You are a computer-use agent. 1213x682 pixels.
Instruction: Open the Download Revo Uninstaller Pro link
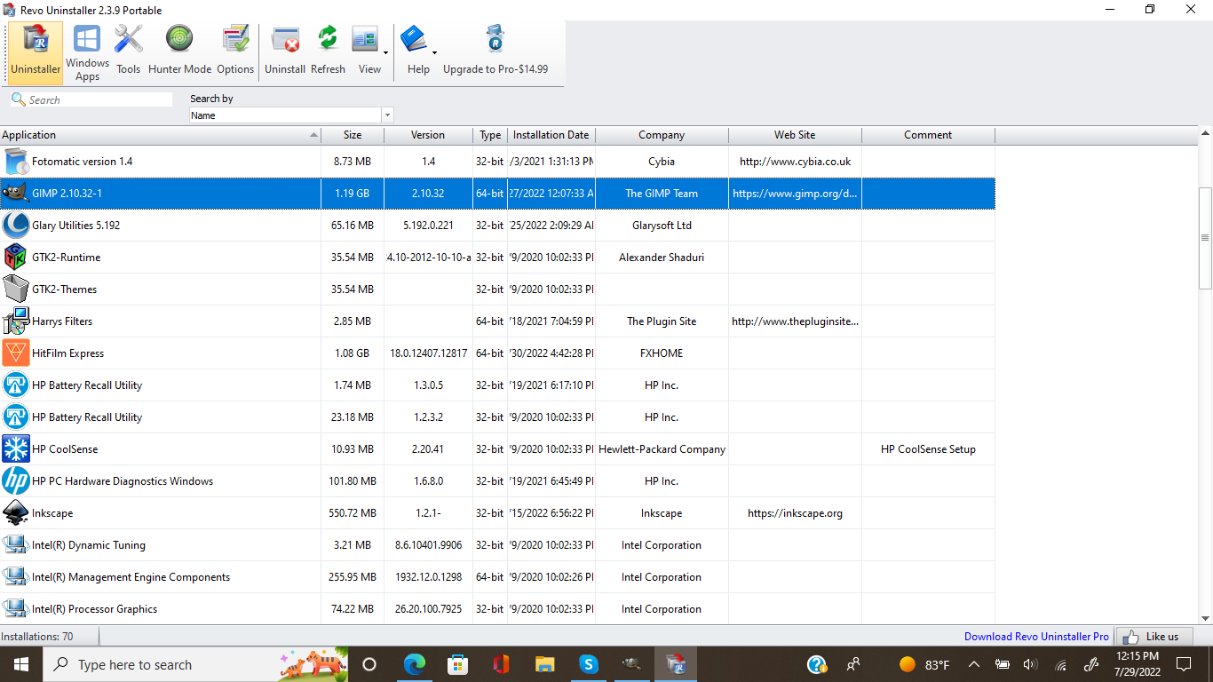coord(1036,637)
